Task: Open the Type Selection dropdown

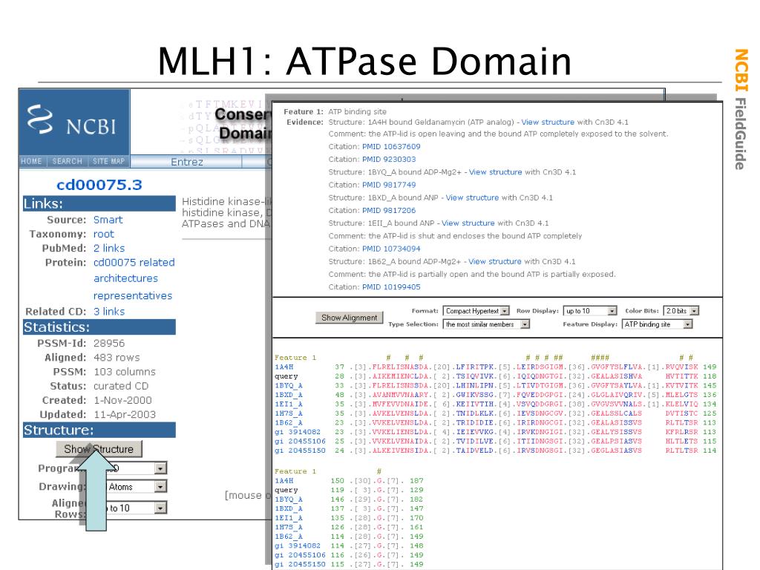Action: (x=486, y=324)
